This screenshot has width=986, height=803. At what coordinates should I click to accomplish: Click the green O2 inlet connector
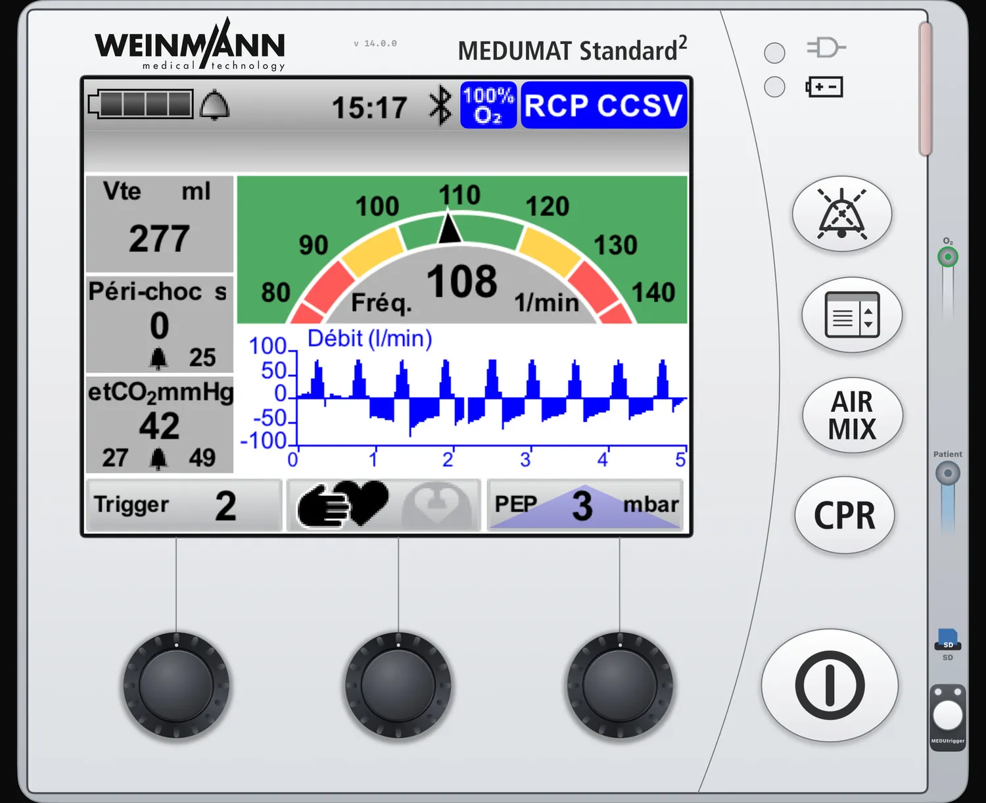[948, 256]
